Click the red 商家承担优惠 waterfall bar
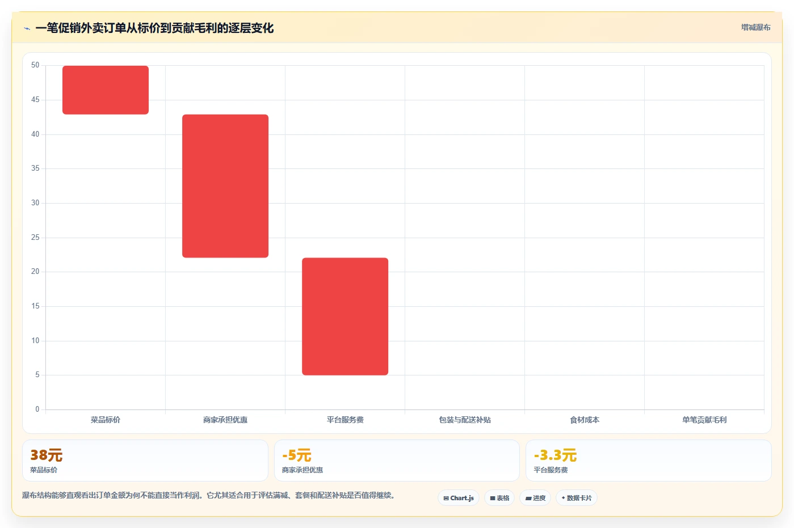This screenshot has width=794, height=528. point(225,186)
